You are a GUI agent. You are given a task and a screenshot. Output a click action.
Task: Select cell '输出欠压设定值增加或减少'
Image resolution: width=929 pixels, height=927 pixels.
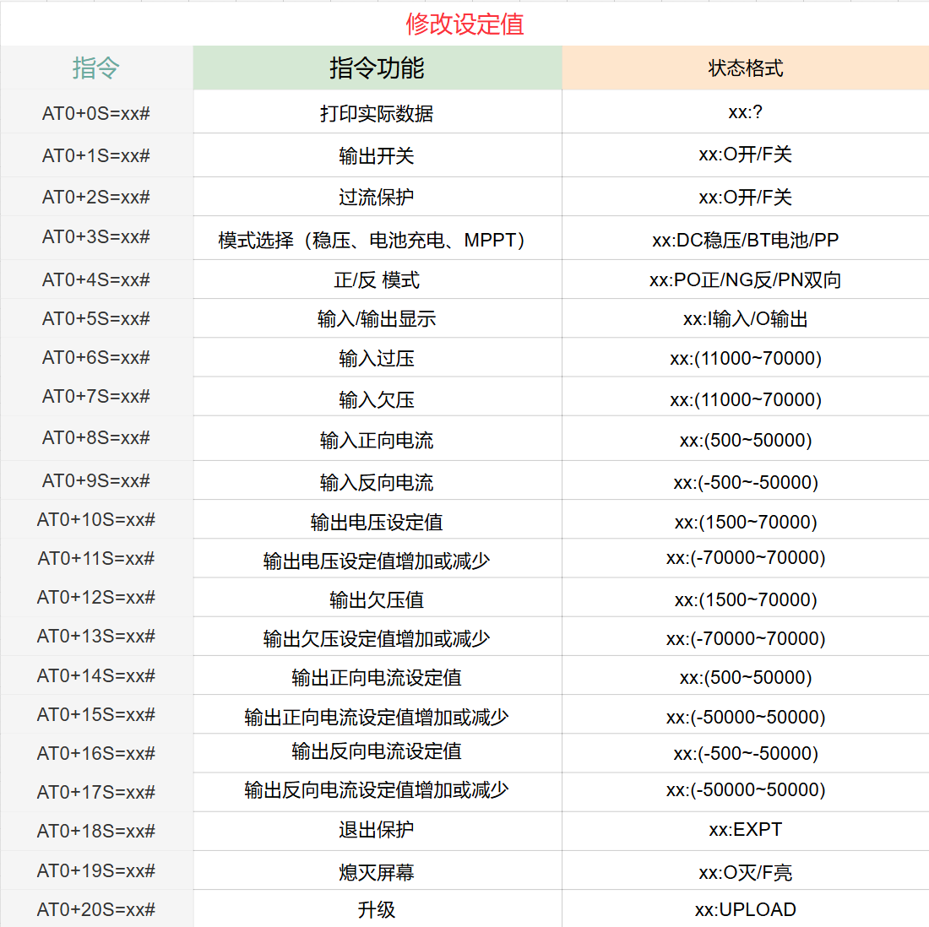pos(377,638)
